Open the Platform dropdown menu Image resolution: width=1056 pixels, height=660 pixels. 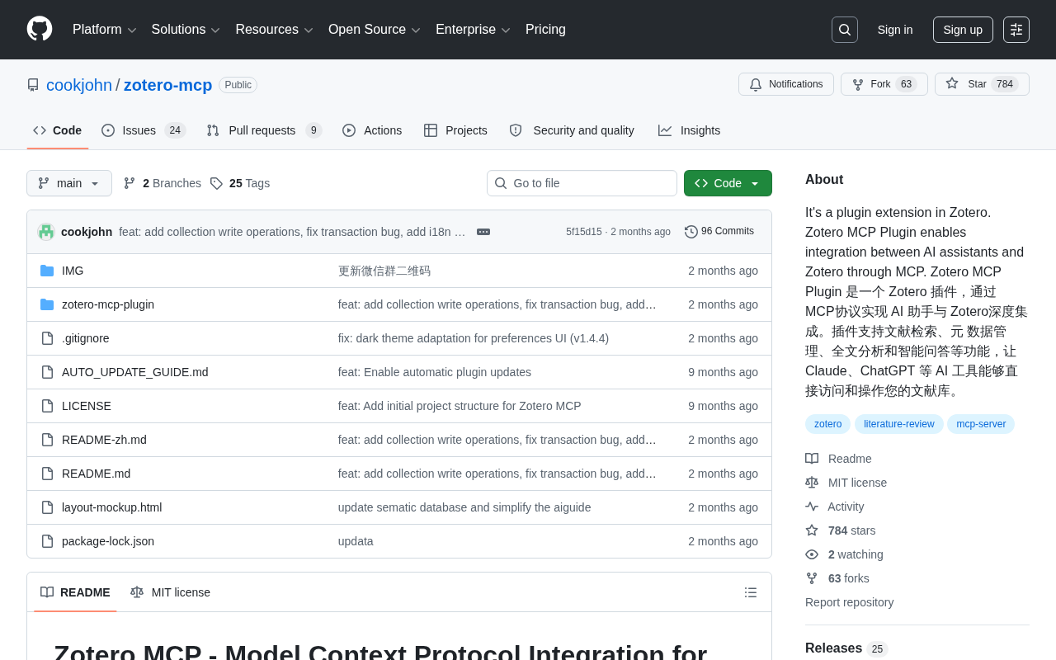click(105, 30)
